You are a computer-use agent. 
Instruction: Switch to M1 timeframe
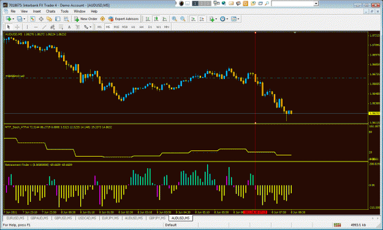pyautogui.click(x=99, y=27)
